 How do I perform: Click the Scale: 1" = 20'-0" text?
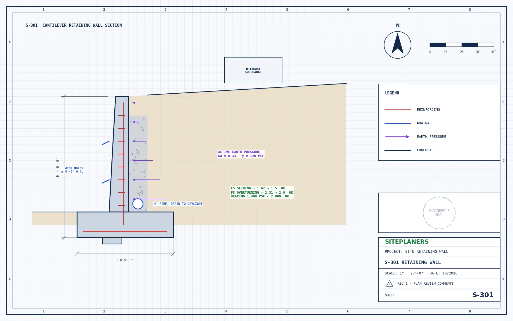[404, 273]
